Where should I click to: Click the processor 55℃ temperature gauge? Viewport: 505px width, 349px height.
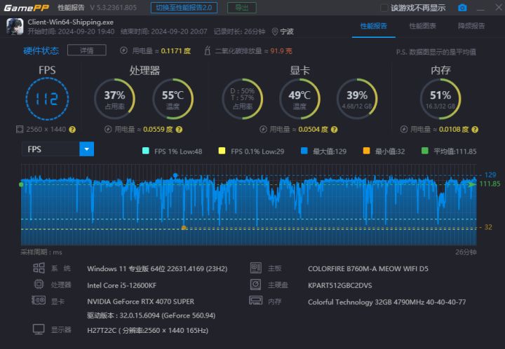tap(173, 99)
